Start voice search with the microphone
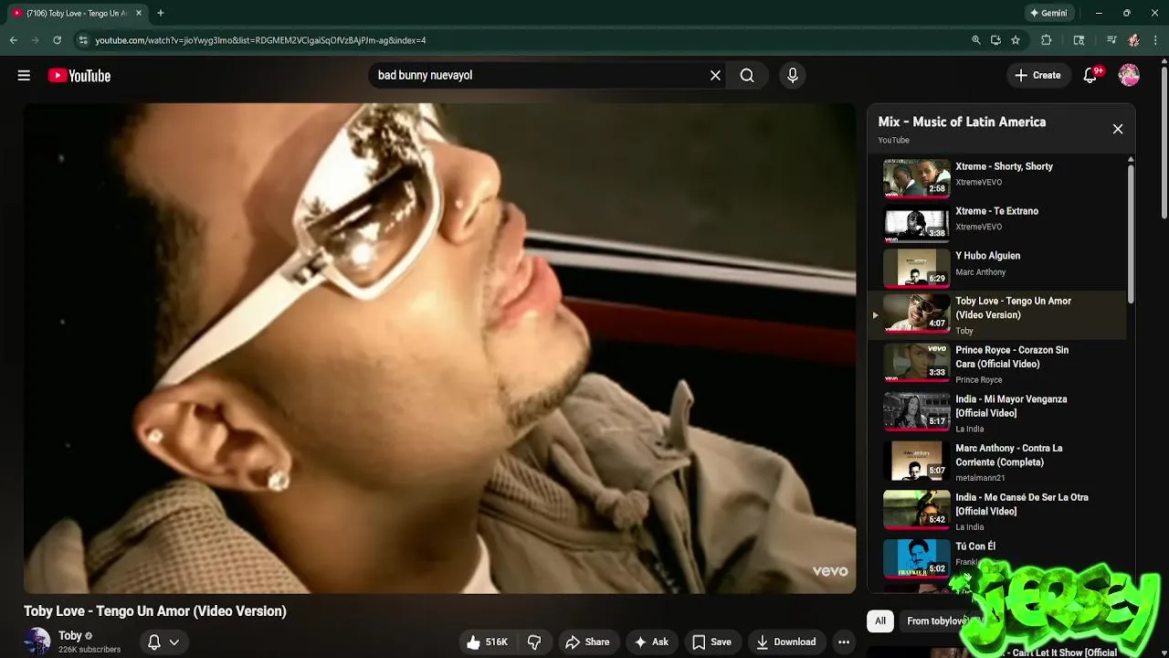Image resolution: width=1169 pixels, height=658 pixels. pos(793,76)
